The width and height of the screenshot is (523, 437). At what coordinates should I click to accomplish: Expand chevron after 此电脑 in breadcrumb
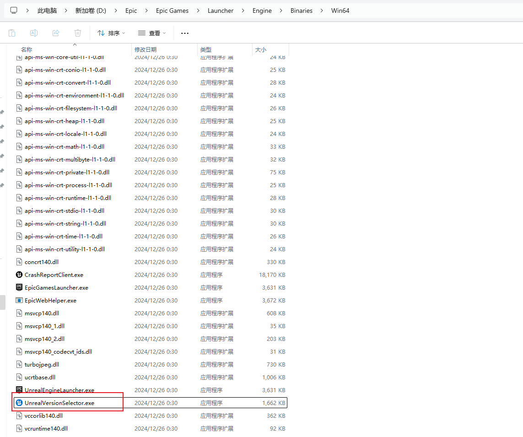click(x=66, y=11)
